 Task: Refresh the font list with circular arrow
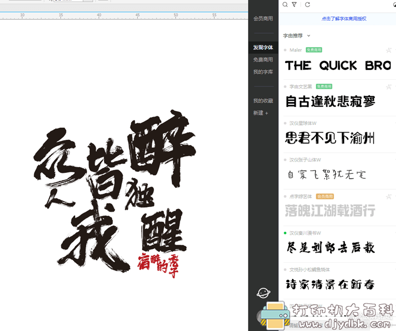click(307, 4)
